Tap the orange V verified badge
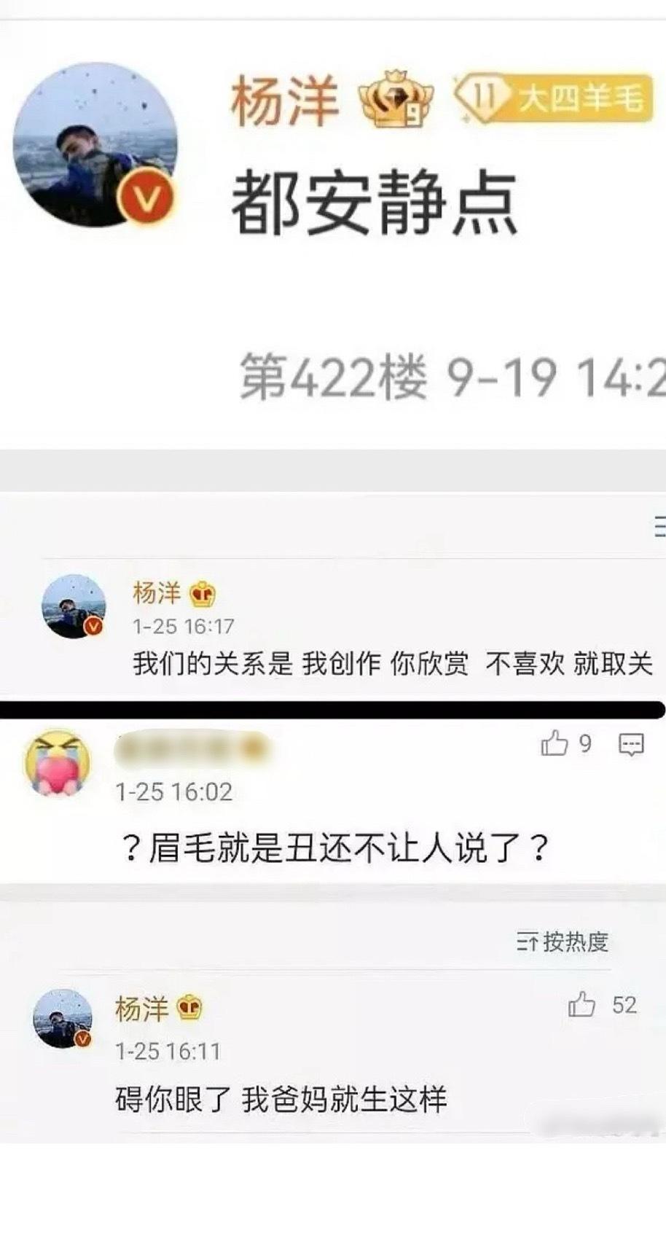Image resolution: width=666 pixels, height=1260 pixels. [x=147, y=197]
